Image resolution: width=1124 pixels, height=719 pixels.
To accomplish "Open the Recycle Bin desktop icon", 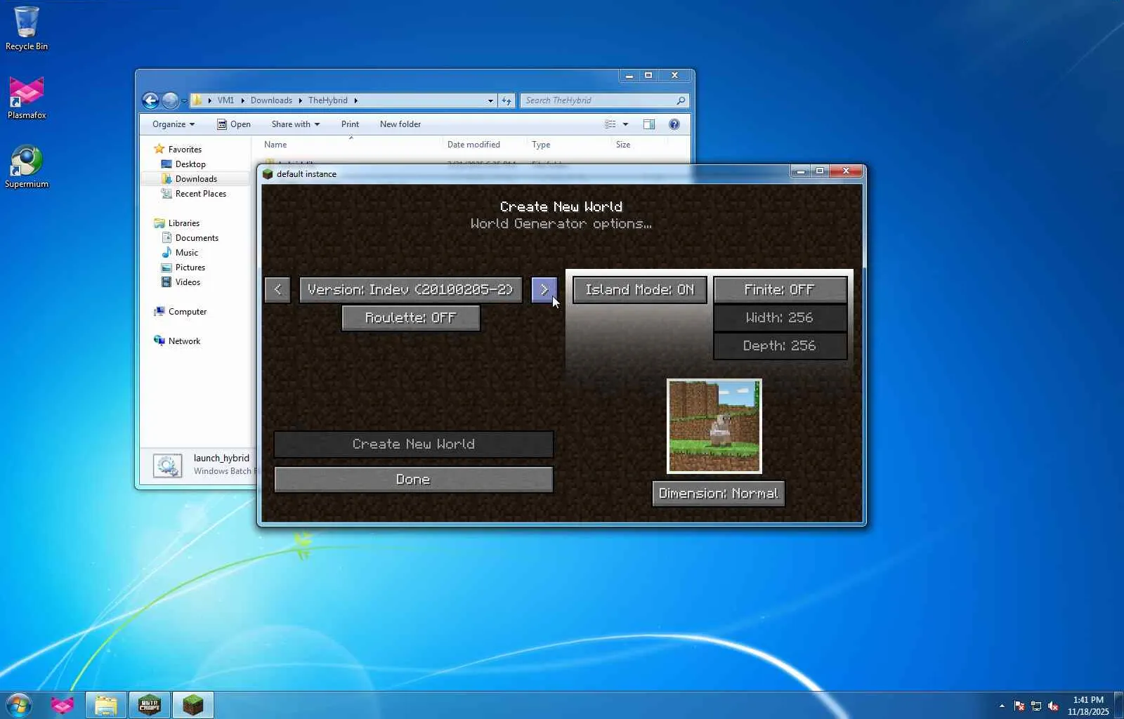I will coord(27,28).
